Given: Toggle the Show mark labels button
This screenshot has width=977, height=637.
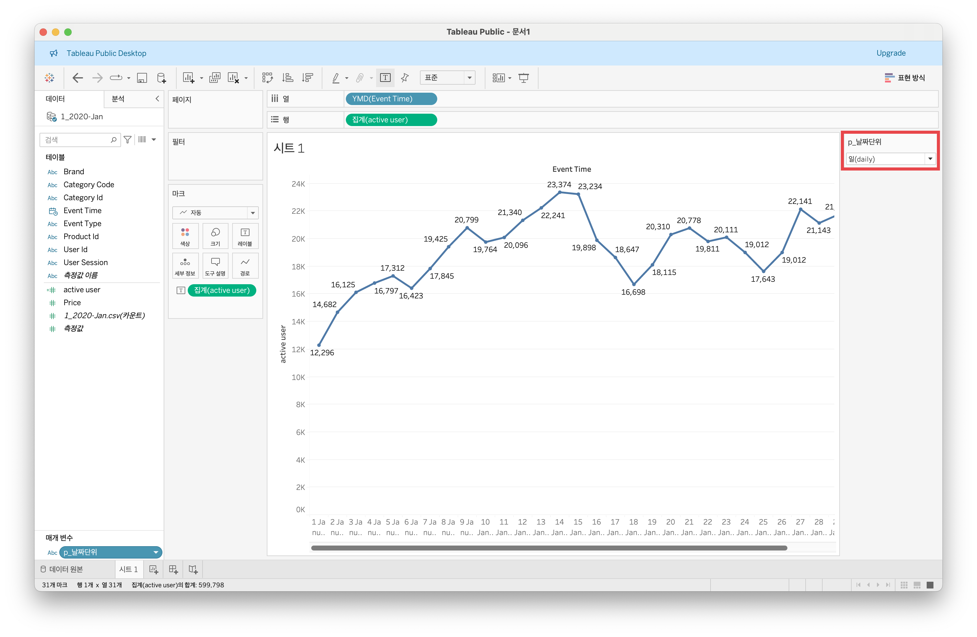Looking at the screenshot, I should (385, 78).
